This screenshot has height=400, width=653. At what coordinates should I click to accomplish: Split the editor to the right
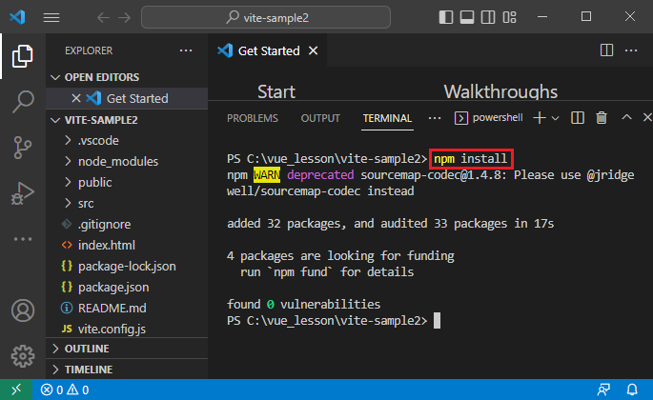[606, 50]
